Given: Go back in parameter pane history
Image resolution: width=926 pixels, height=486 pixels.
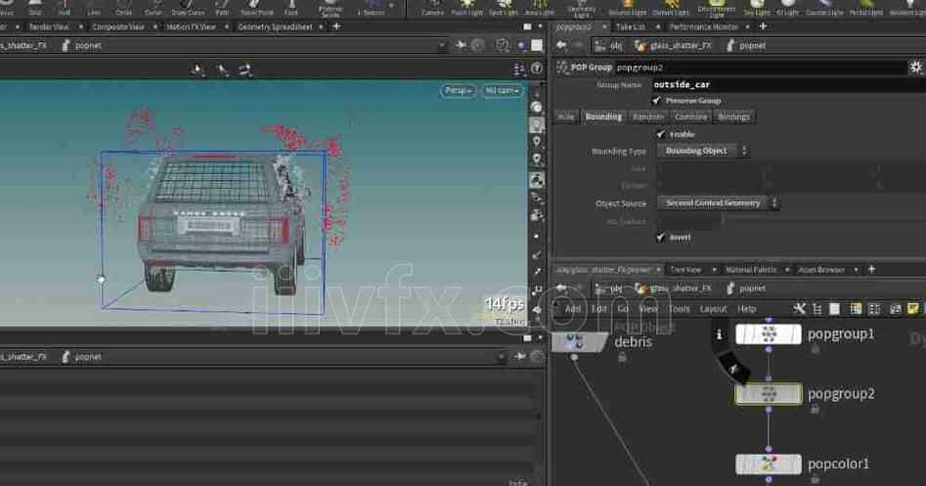Looking at the screenshot, I should [561, 45].
